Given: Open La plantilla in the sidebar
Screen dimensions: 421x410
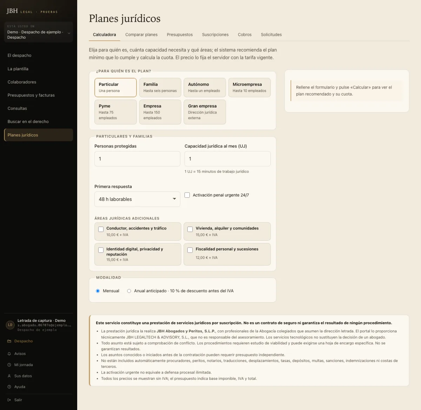Looking at the screenshot, I should pyautogui.click(x=39, y=69).
